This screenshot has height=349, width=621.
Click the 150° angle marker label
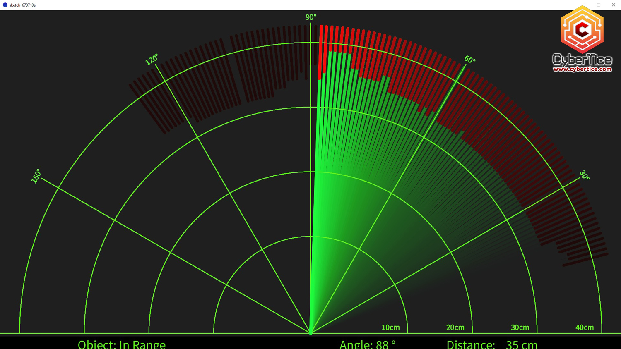point(36,176)
